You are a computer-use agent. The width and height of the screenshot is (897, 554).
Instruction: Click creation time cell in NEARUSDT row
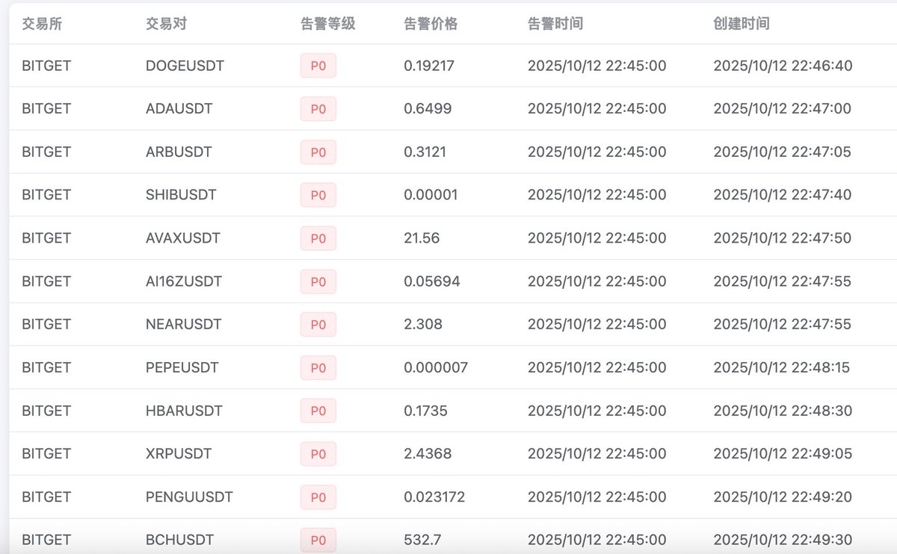783,325
